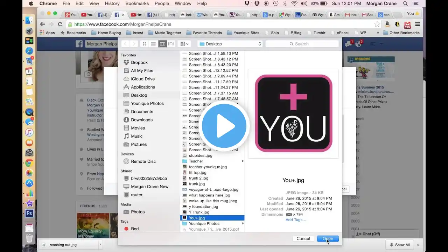Select stupidest.jpg in file list

click(x=201, y=155)
